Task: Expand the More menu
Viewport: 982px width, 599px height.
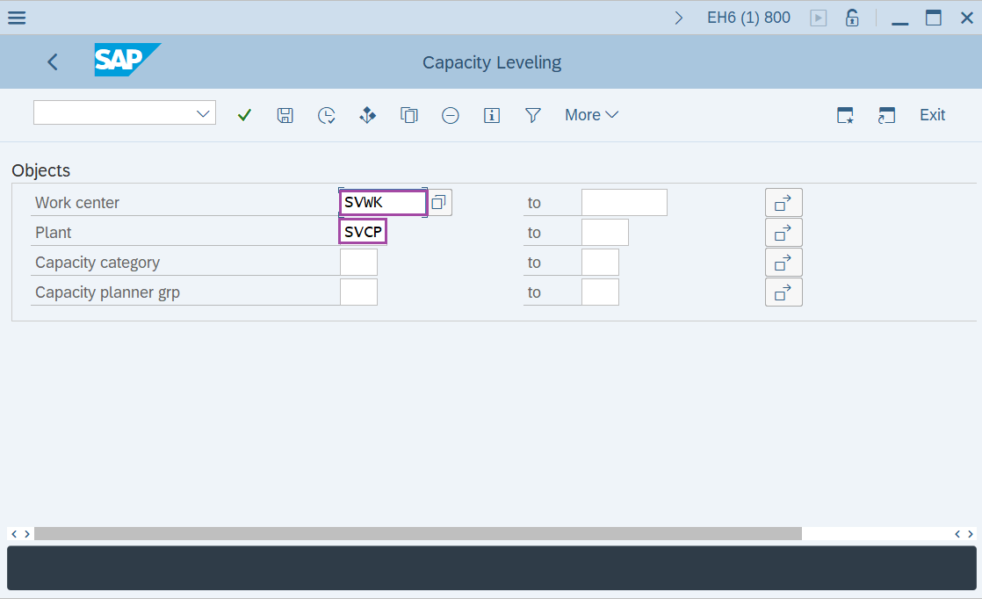Action: pos(591,114)
